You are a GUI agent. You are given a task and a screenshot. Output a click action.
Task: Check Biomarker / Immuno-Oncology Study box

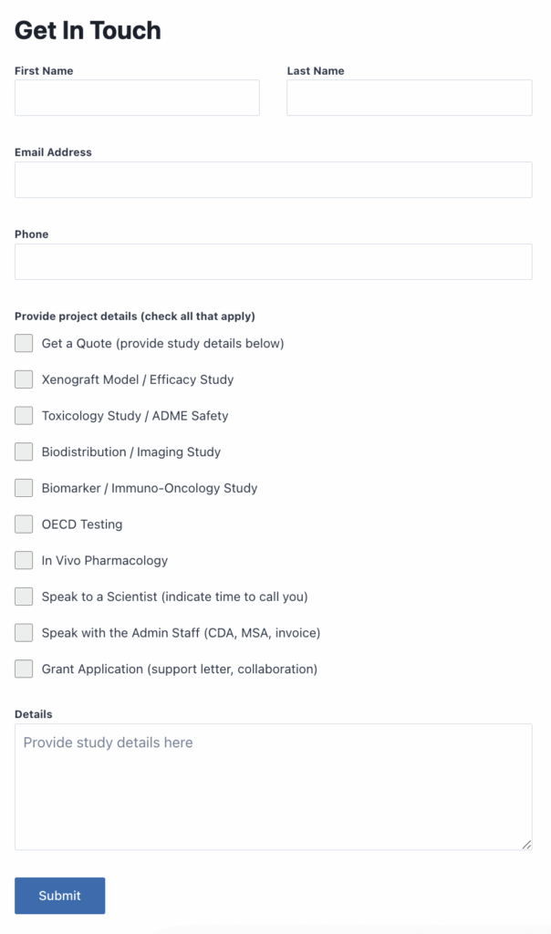click(24, 488)
